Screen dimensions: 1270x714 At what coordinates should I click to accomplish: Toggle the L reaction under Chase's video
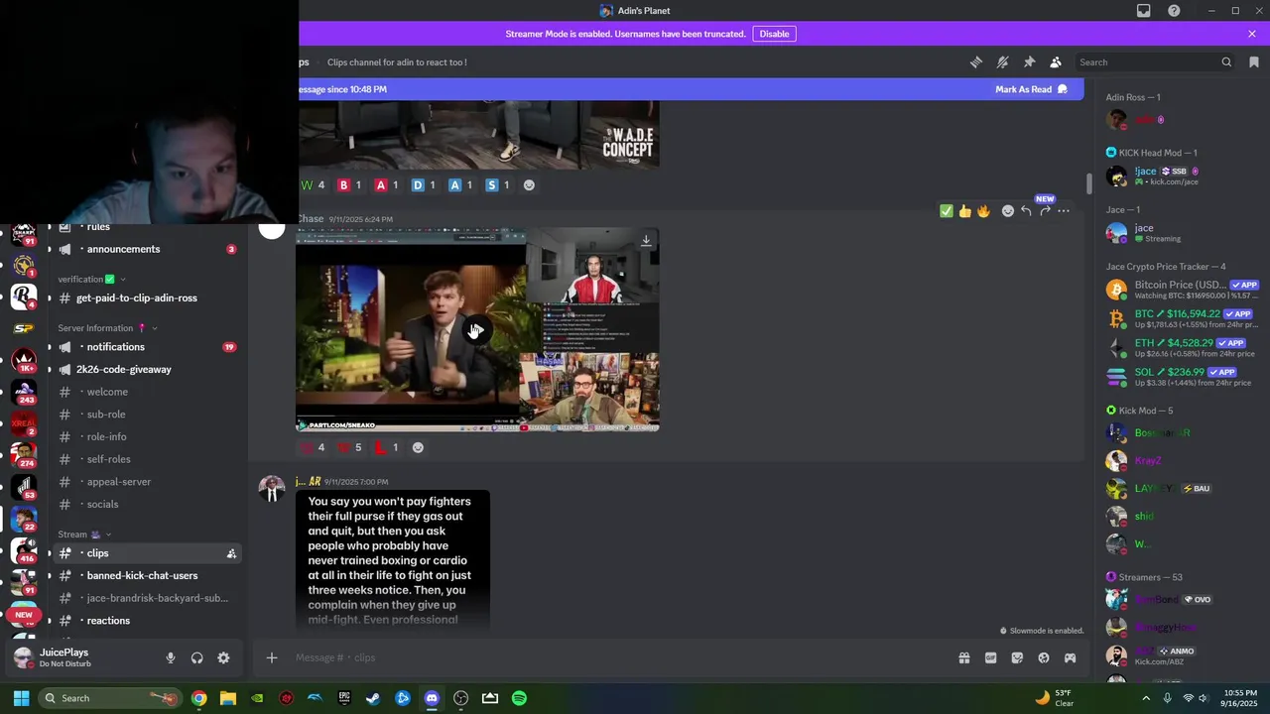(x=387, y=448)
